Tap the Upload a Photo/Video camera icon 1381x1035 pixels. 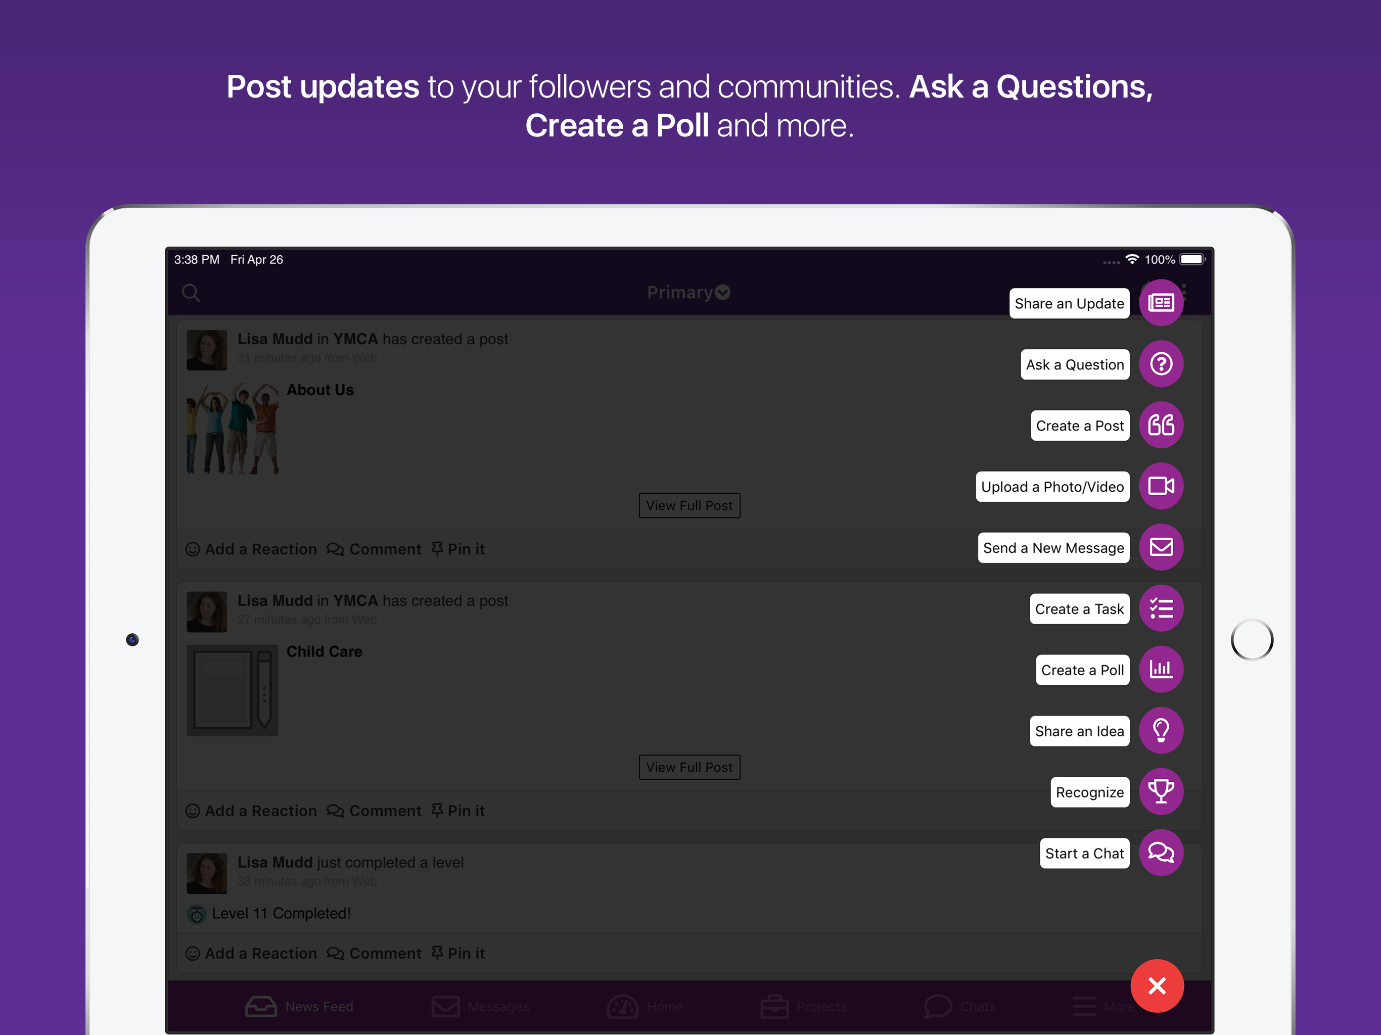1161,486
